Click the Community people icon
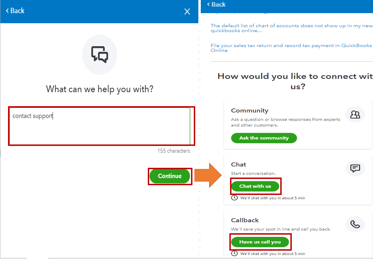This screenshot has width=373, height=259. coord(355,115)
